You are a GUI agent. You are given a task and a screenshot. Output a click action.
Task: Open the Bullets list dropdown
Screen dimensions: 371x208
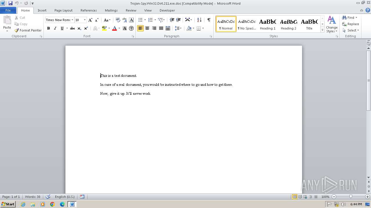click(145, 20)
